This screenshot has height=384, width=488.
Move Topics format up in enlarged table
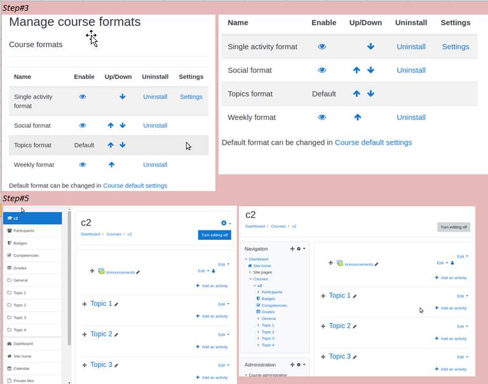coord(356,93)
